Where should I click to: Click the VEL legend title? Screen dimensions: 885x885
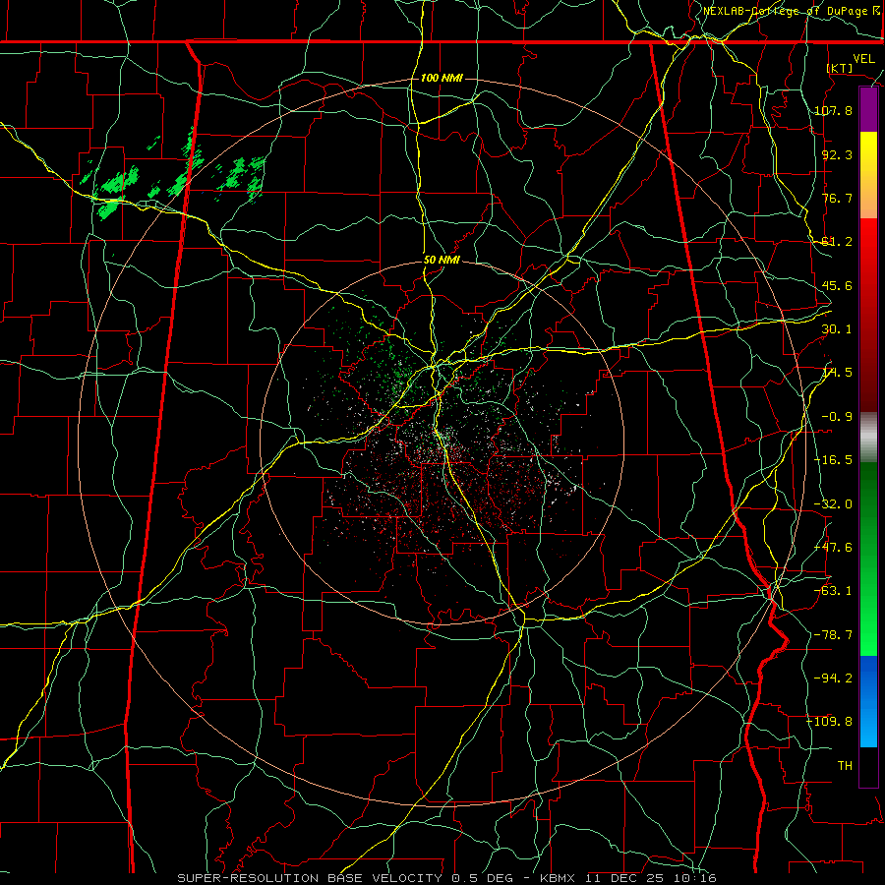[x=863, y=59]
